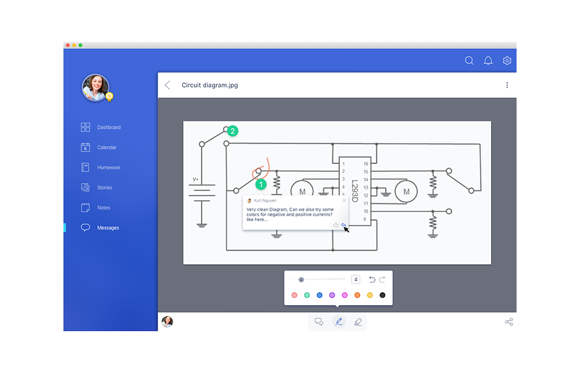This screenshot has width=580, height=373.
Task: Click the share icon
Action: pos(509,322)
